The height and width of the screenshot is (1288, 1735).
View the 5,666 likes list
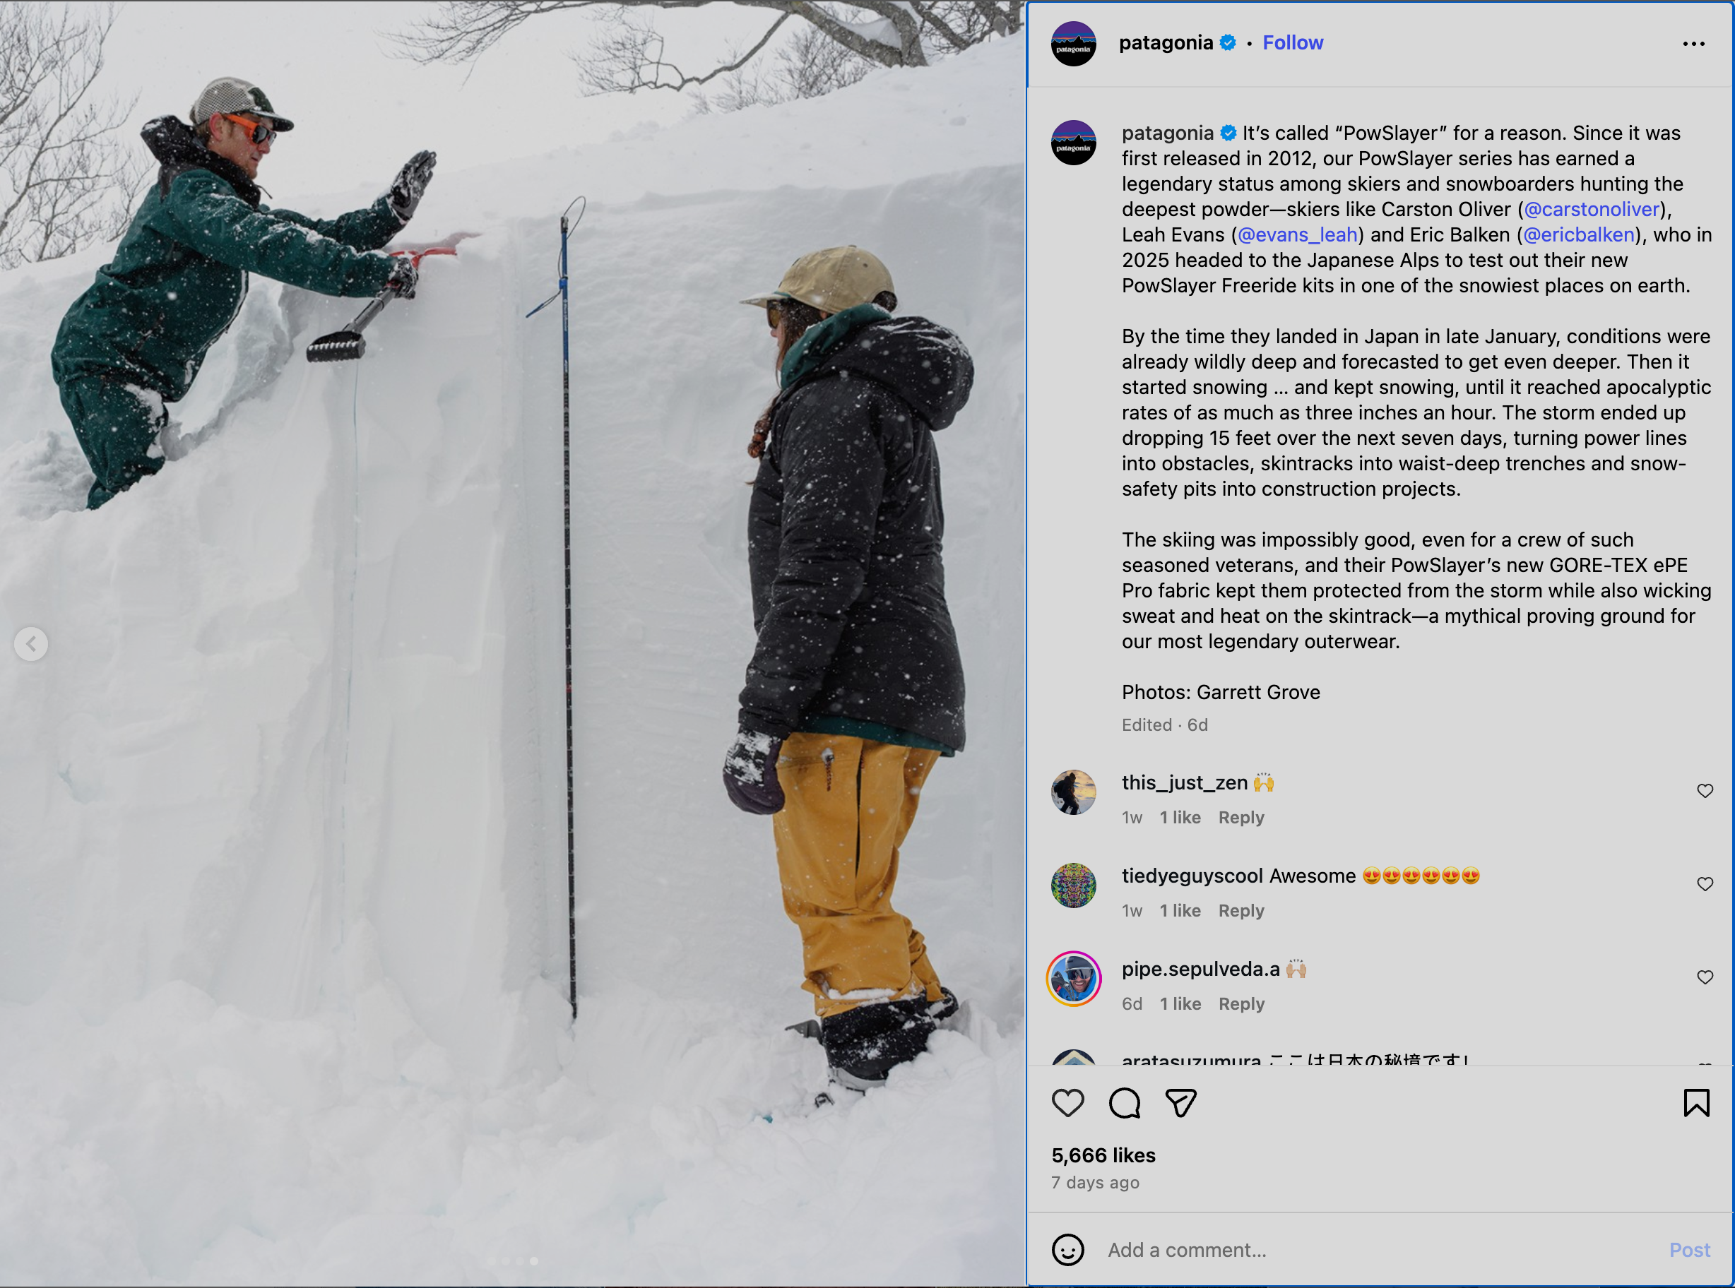coord(1103,1155)
